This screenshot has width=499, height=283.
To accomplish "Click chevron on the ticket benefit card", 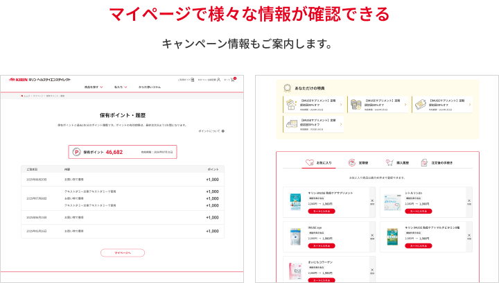I will (470, 105).
